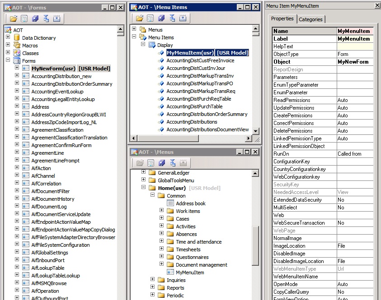Click right arrow of Menu Items horizontal scrollbar
Image resolution: width=381 pixels, height=300 pixels.
(x=248, y=138)
